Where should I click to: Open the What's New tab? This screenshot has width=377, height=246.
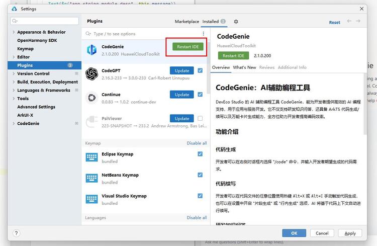244,67
